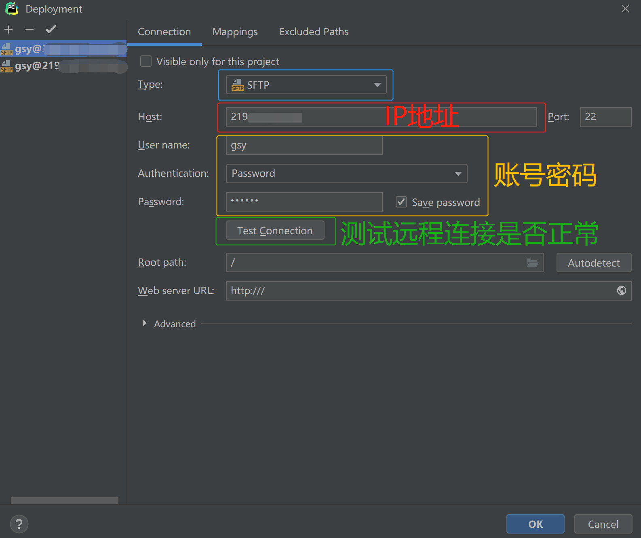Remove selected server with minus icon
Image resolution: width=641 pixels, height=538 pixels.
[x=30, y=30]
